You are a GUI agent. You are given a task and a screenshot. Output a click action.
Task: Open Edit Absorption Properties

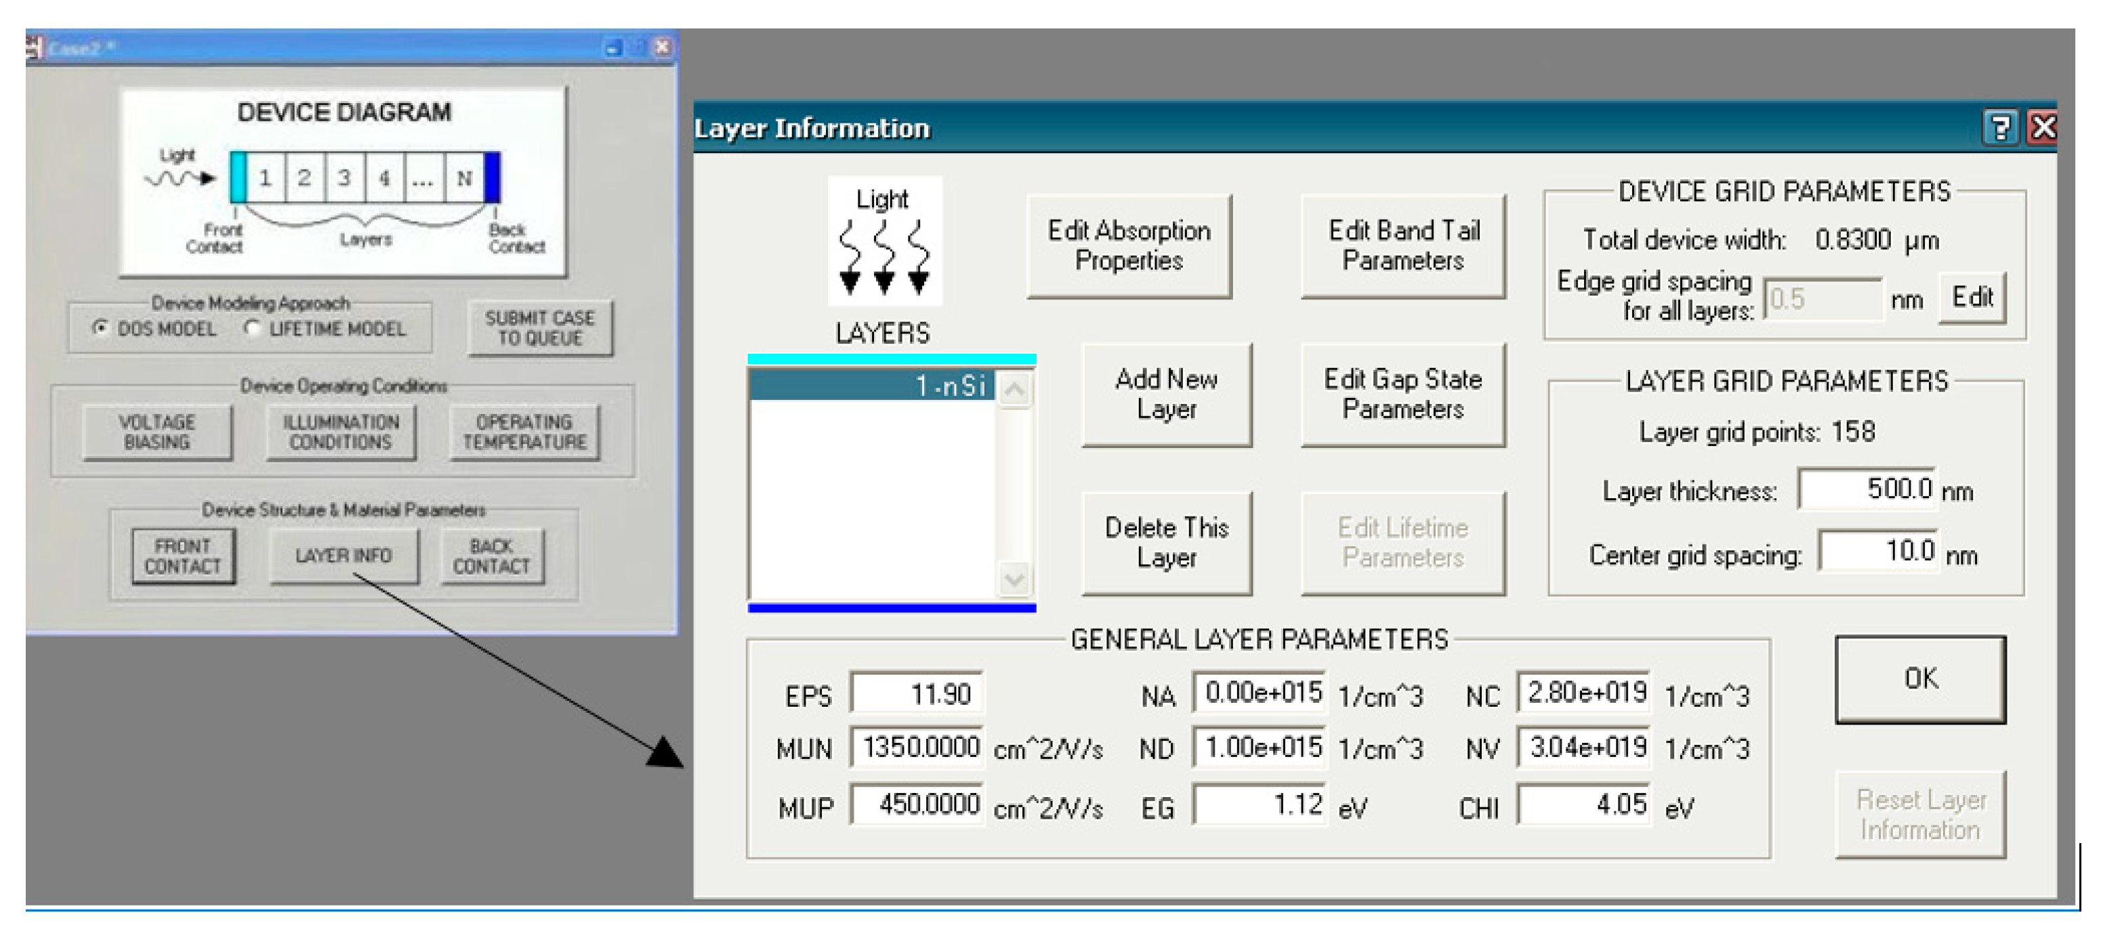[x=1128, y=245]
